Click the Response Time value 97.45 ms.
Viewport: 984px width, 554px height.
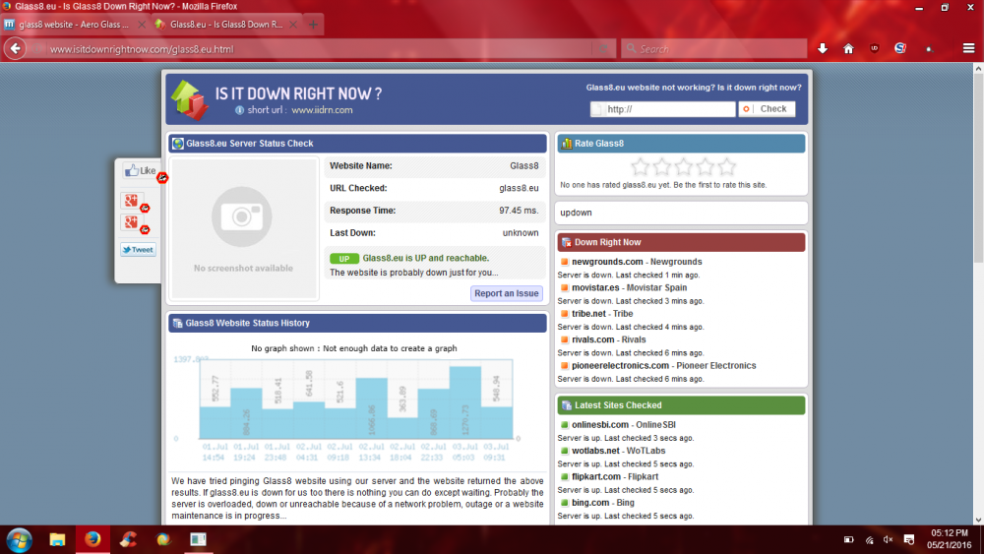tap(519, 211)
